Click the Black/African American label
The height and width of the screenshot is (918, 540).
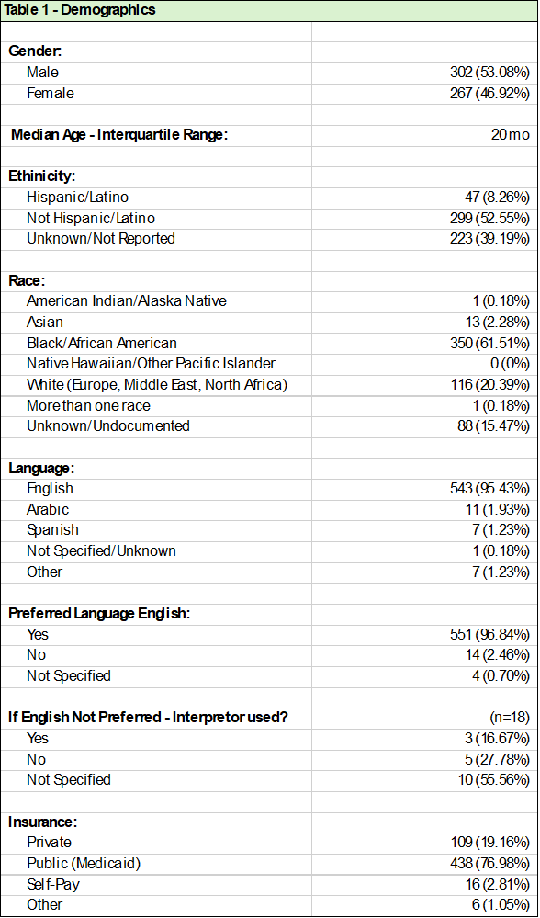click(x=102, y=343)
